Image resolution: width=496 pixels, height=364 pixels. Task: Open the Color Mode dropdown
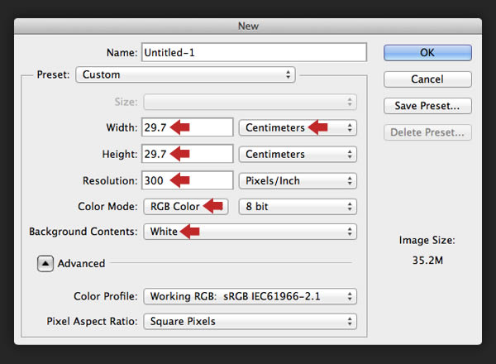pyautogui.click(x=185, y=206)
